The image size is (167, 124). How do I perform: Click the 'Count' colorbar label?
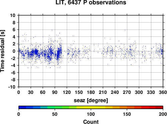point(91,122)
